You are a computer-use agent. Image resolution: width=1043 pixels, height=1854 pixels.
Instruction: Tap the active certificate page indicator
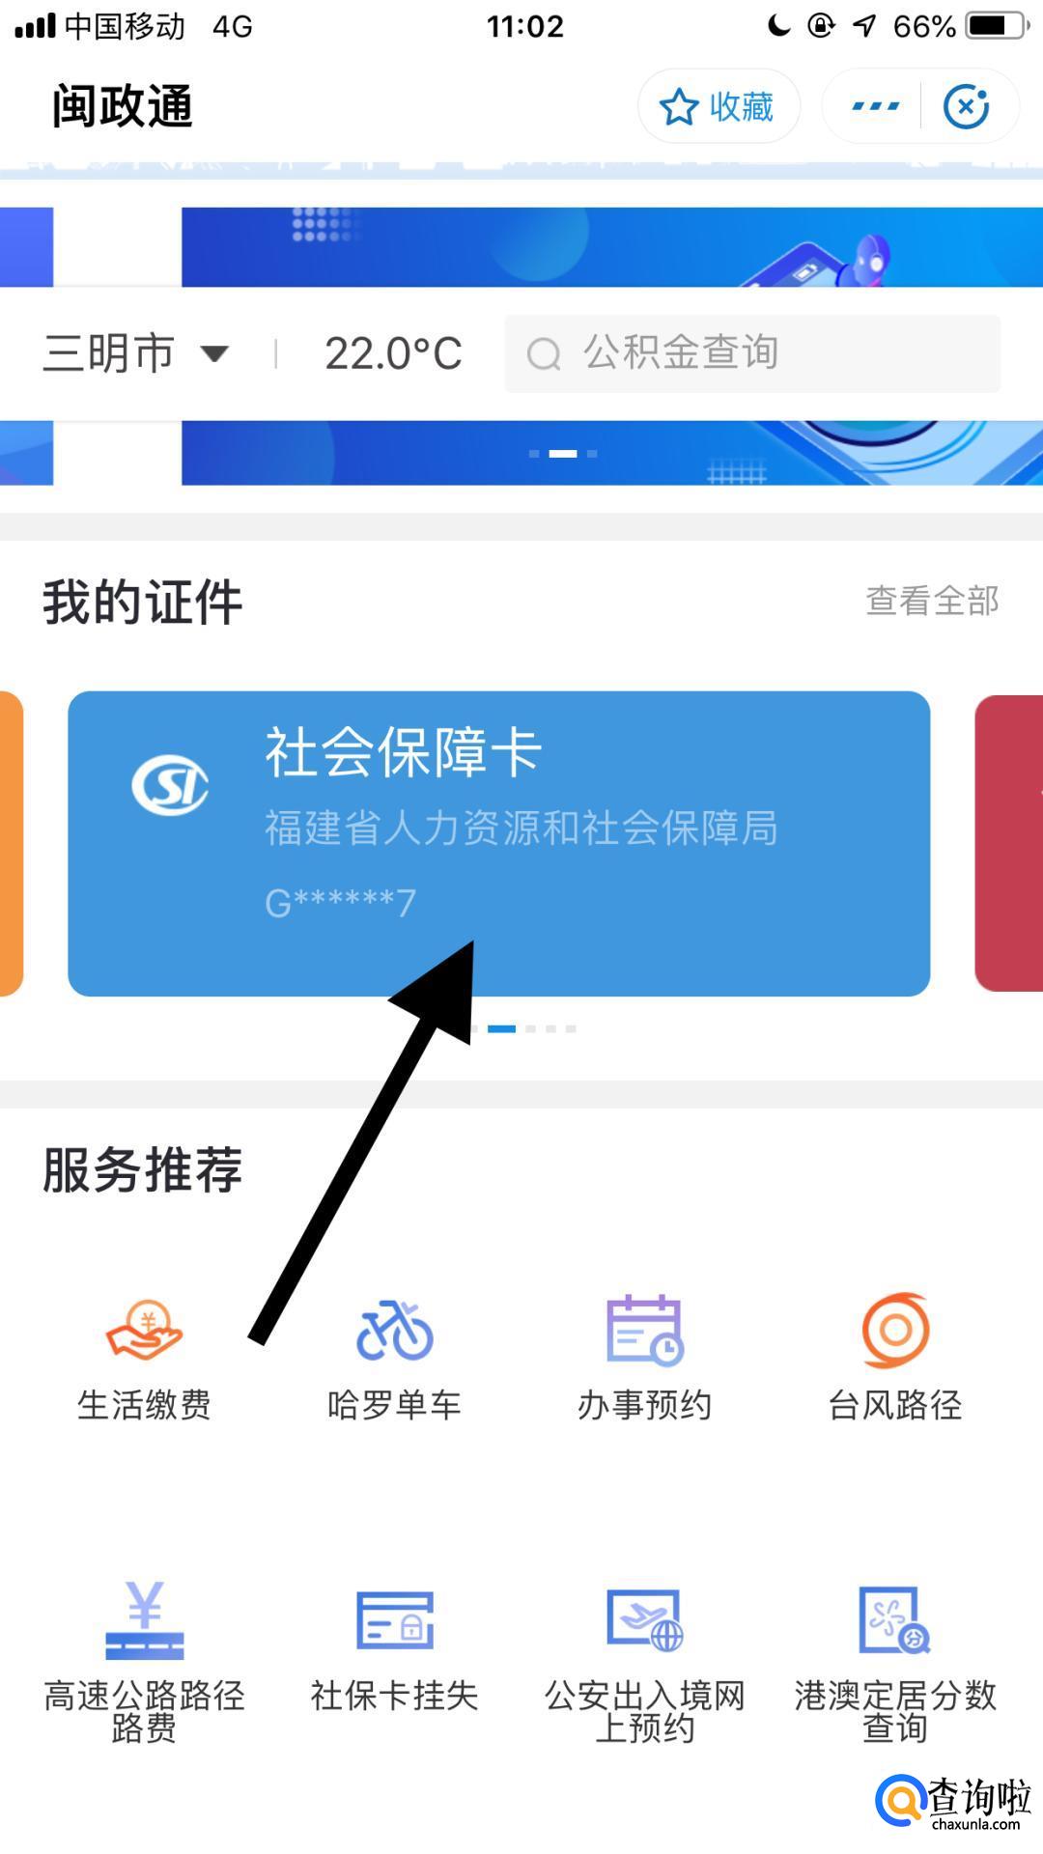(501, 1028)
